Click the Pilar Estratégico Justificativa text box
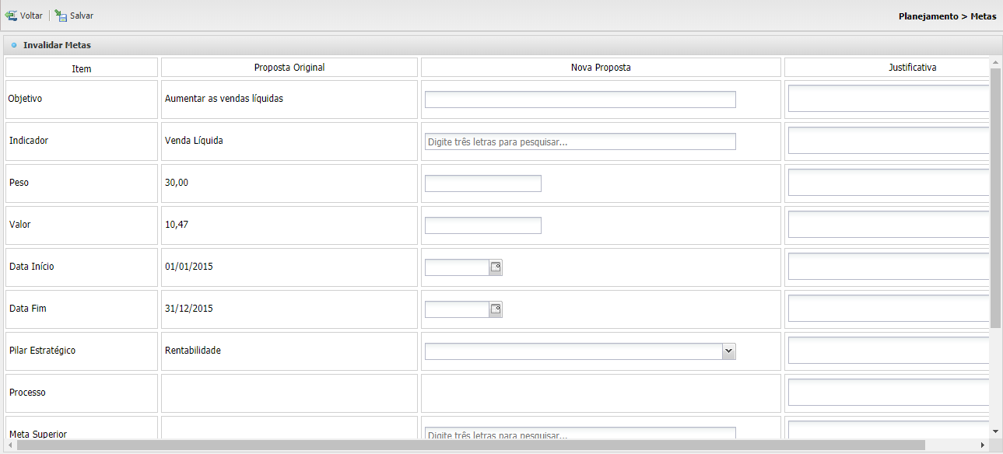Viewport: 1003px width, 454px height. coord(889,351)
